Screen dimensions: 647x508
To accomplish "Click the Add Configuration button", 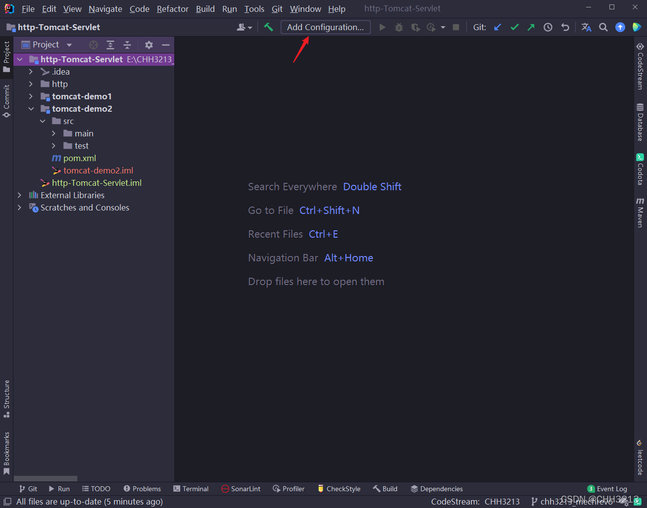I will 326,27.
